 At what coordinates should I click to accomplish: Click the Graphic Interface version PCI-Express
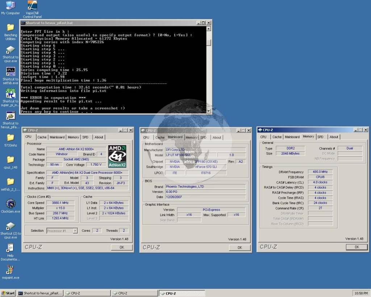pos(211,210)
